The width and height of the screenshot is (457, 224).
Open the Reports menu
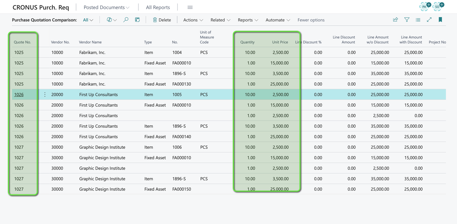pyautogui.click(x=248, y=20)
